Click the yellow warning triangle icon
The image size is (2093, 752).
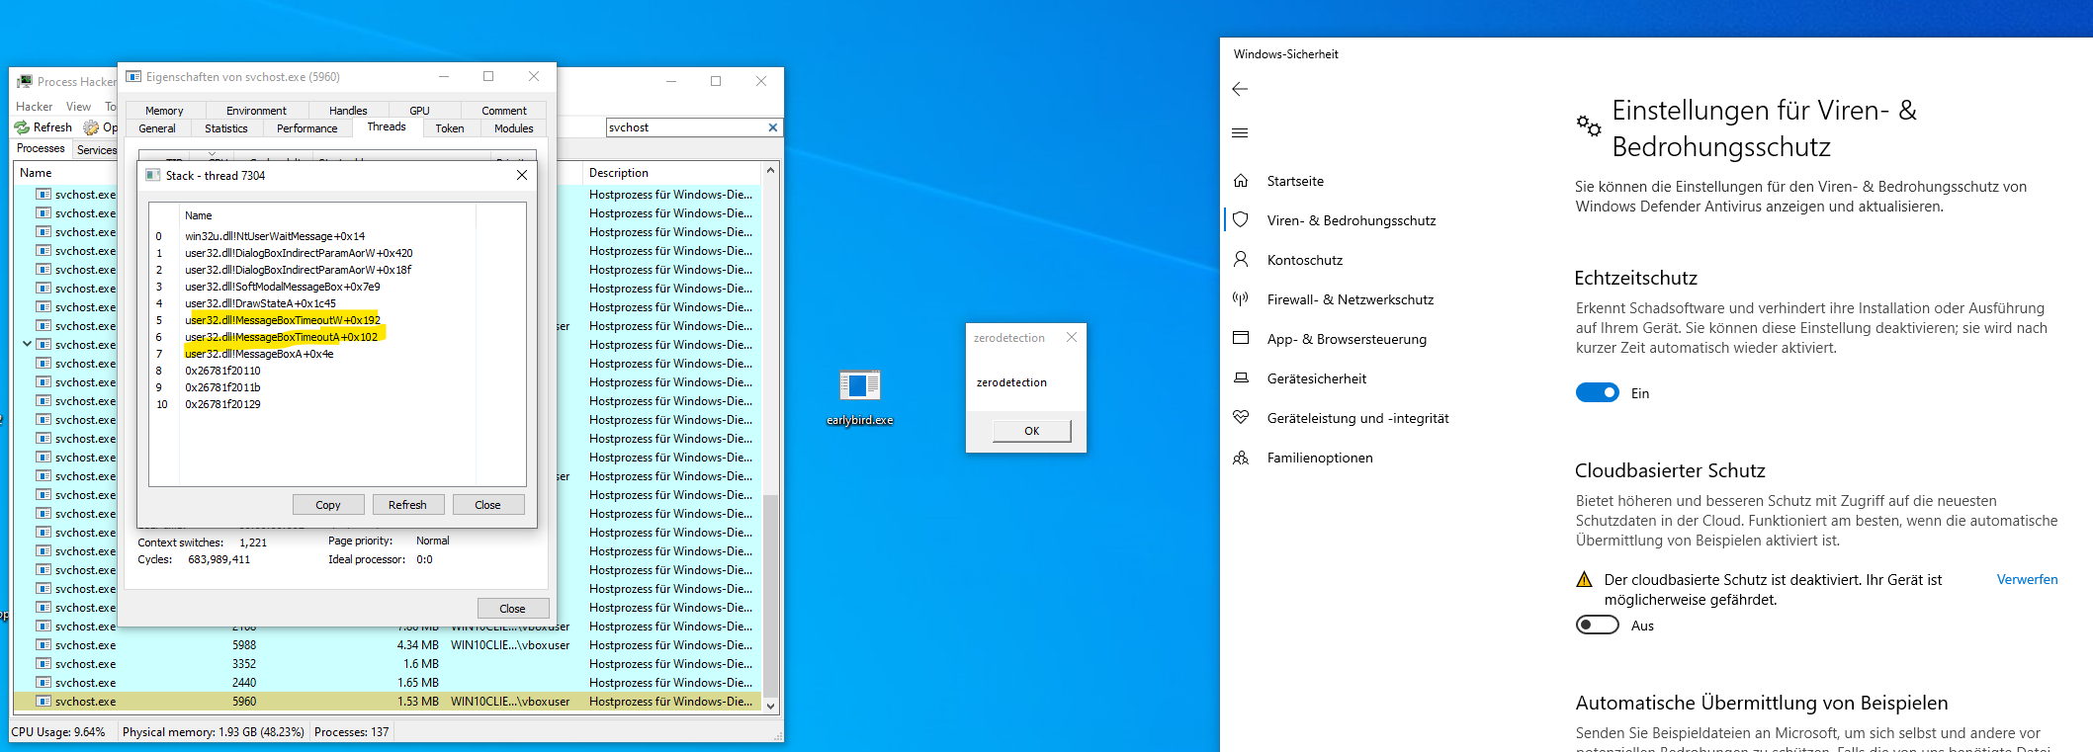tap(1584, 580)
